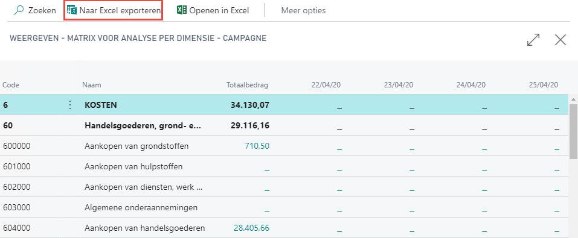The image size is (578, 238).
Task: Click the Totaalbedrag column header
Action: click(x=248, y=85)
